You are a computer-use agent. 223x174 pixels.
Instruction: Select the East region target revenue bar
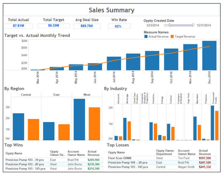(x=64, y=132)
